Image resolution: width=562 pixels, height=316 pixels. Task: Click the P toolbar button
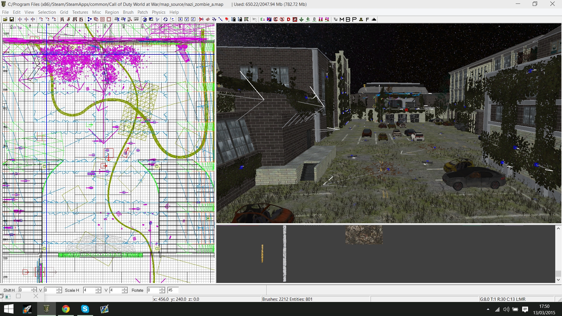(354, 19)
